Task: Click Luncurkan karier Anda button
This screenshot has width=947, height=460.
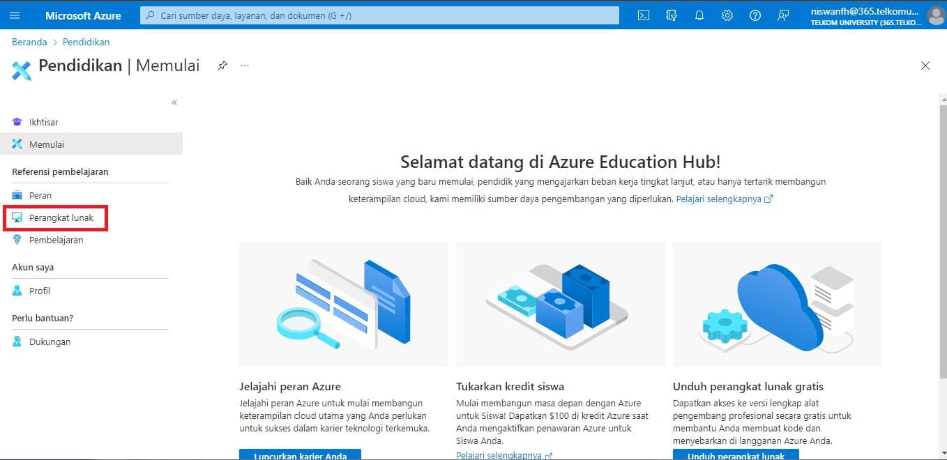Action: (x=300, y=454)
